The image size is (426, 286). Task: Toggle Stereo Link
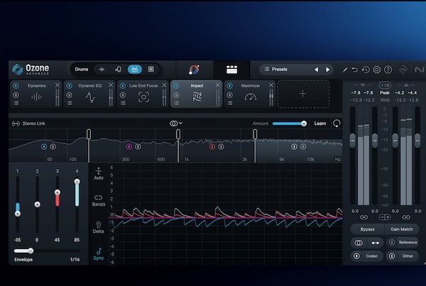tap(28, 123)
